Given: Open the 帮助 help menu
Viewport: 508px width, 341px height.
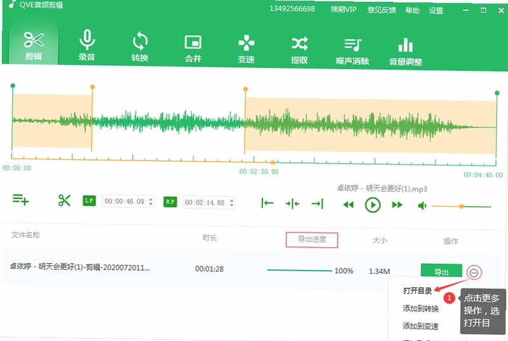Looking at the screenshot, I should 412,11.
